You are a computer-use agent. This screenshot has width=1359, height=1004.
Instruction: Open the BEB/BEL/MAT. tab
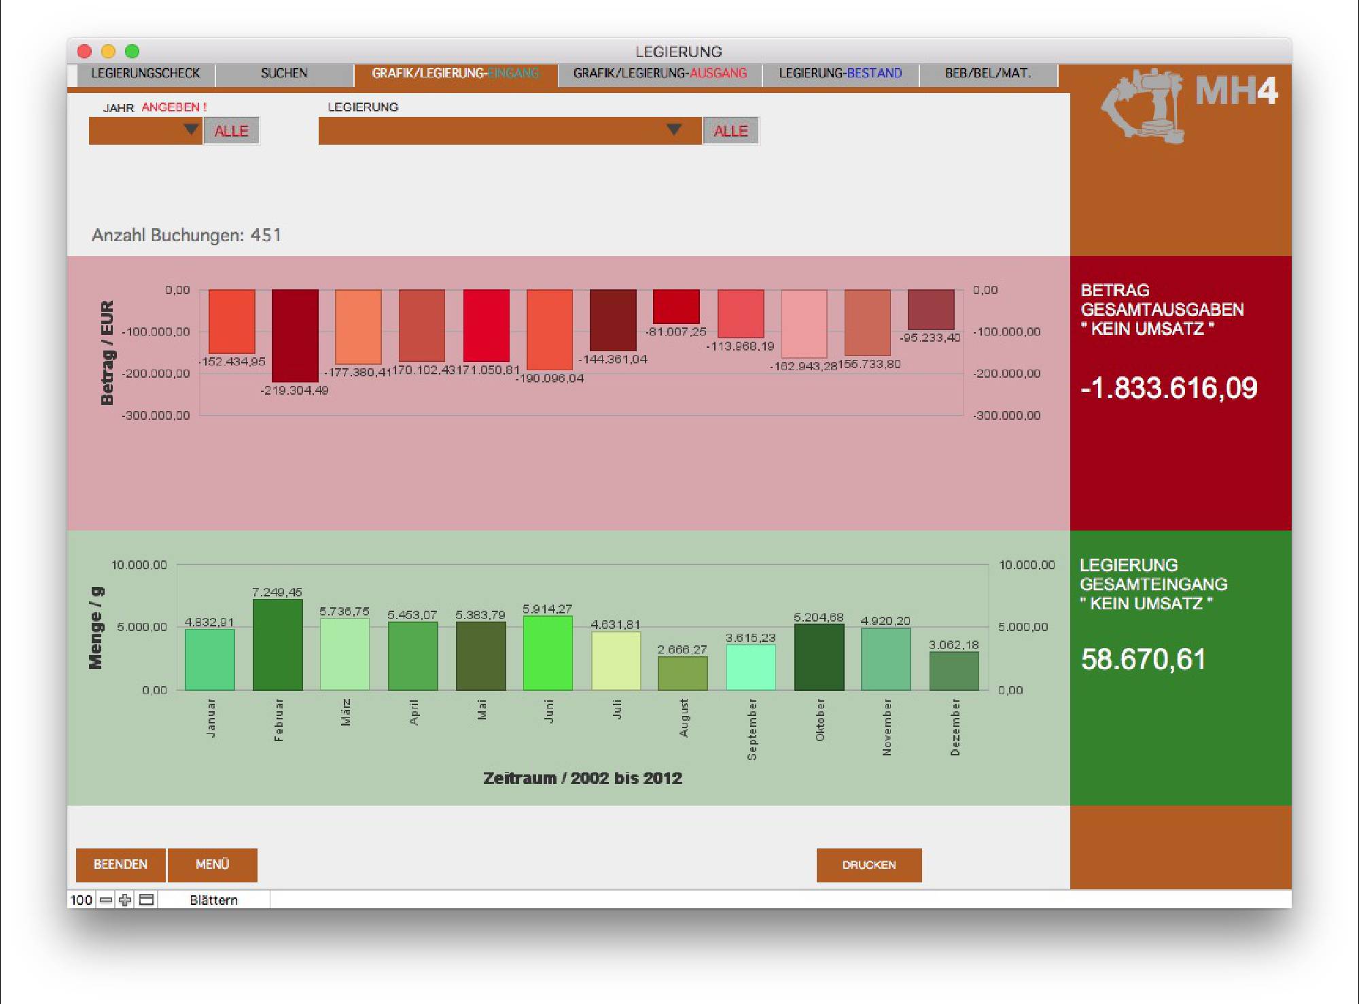(x=987, y=73)
